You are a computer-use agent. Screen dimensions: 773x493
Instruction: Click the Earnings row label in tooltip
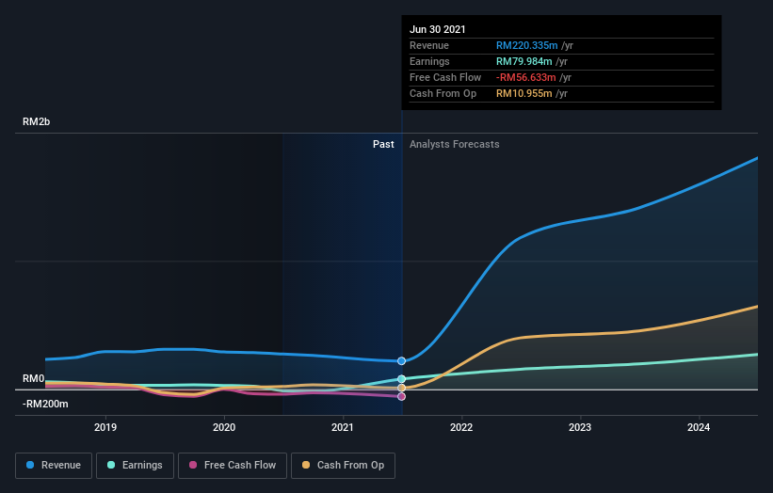tap(429, 61)
